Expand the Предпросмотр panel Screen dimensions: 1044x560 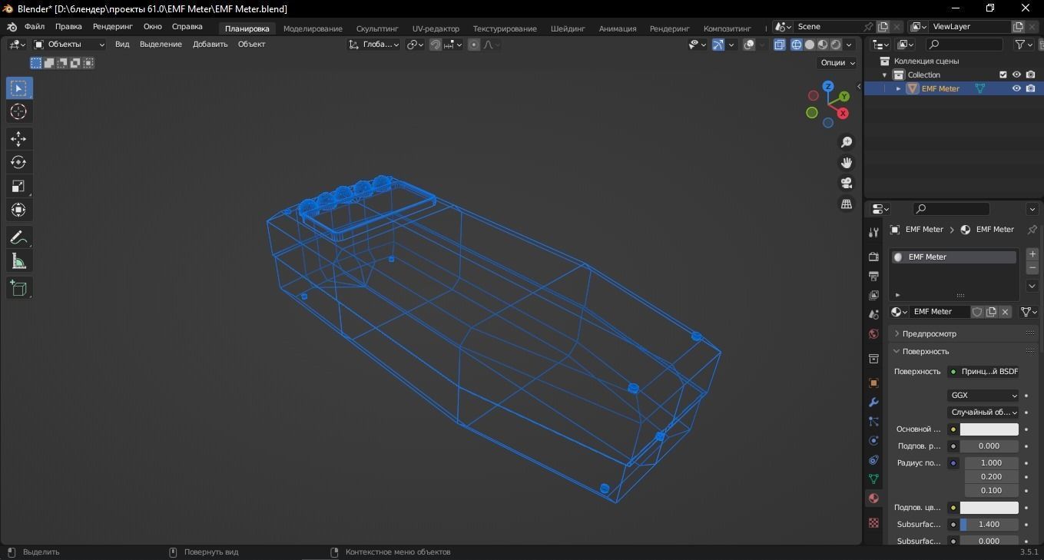click(x=963, y=333)
